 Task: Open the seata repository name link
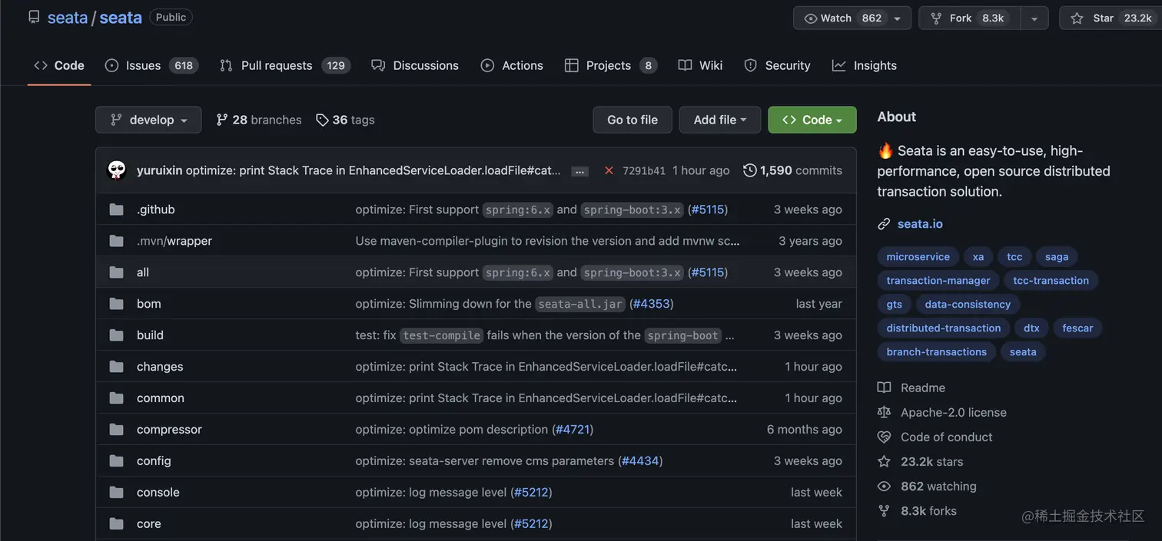[x=121, y=18]
